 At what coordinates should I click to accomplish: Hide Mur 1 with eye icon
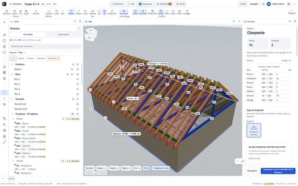coord(77,79)
